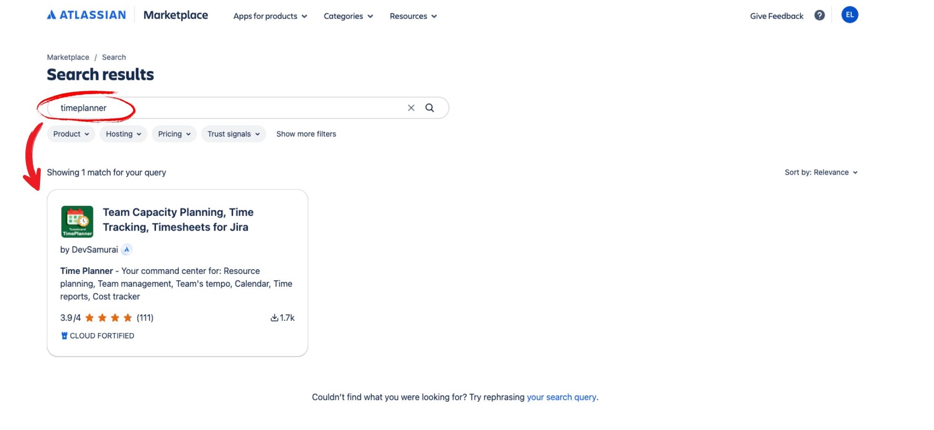The image size is (934, 430).
Task: Click the star rating on the app card
Action: pos(109,318)
